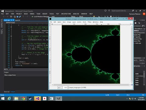Viewport: 146px width, 110px height.
Task: Open the DEBUG menu in Visual Studio
Action: (x=32, y=14)
